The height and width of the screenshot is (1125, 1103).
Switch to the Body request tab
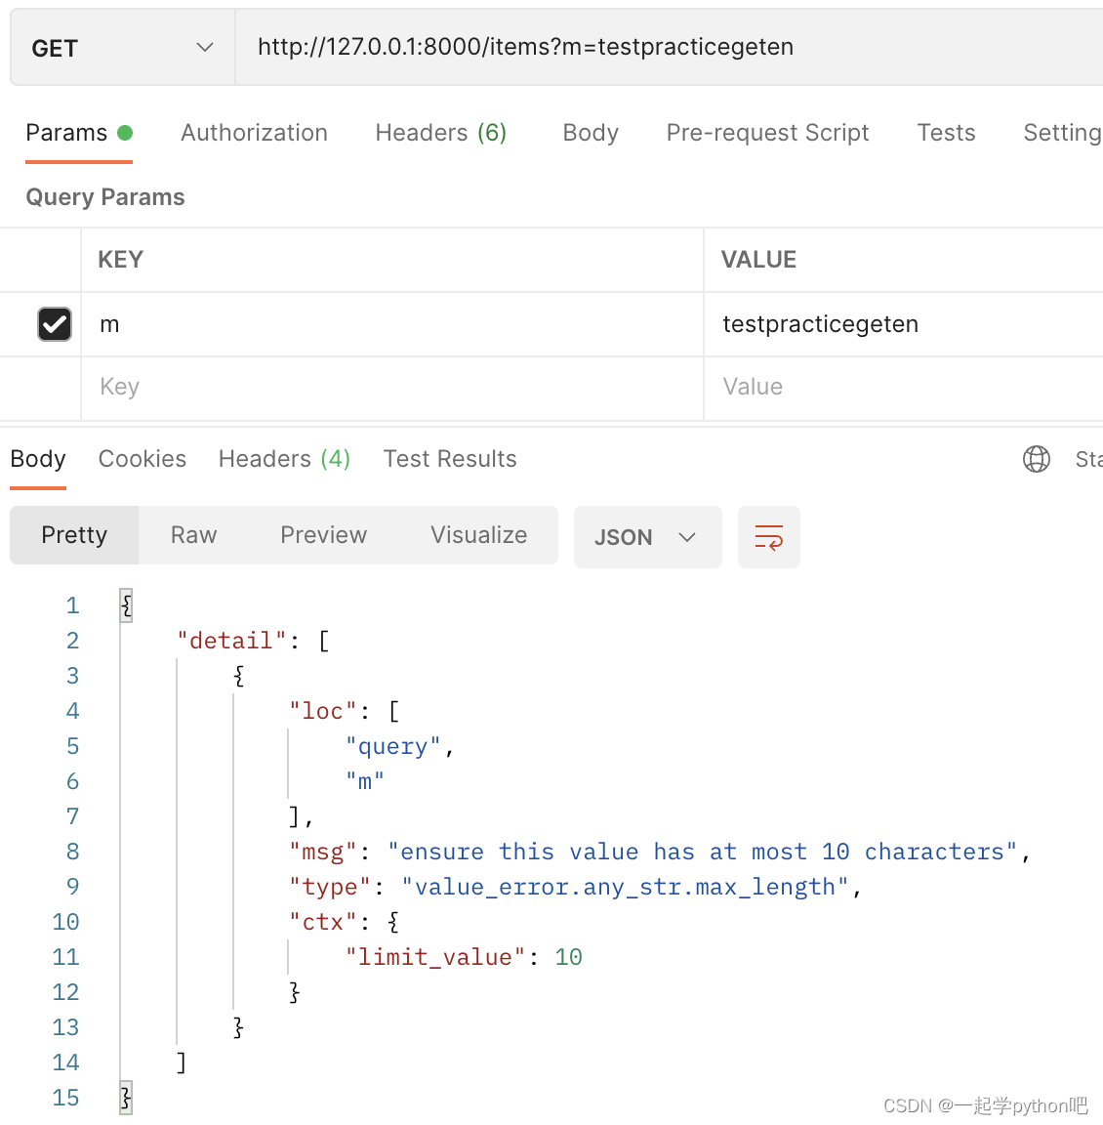coord(590,133)
